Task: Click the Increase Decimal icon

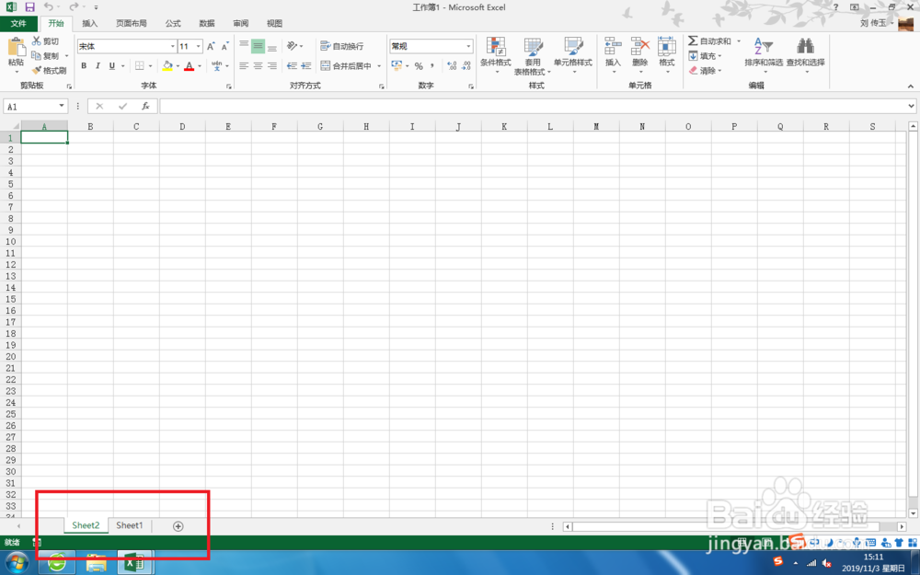Action: tap(450, 65)
